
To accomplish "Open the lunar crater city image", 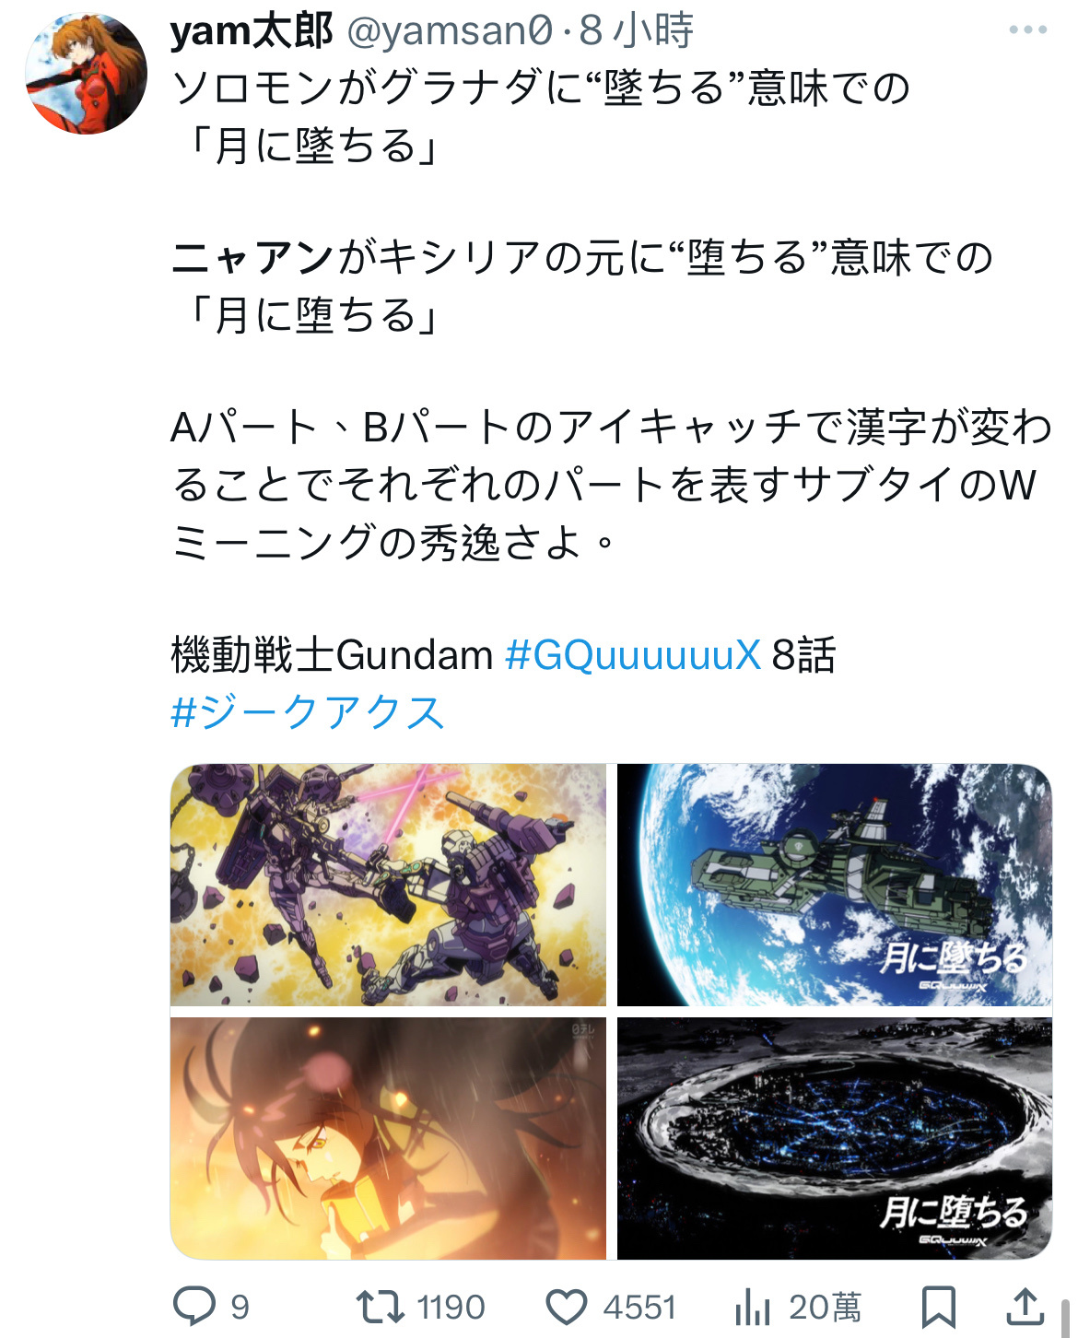I will (x=835, y=1138).
